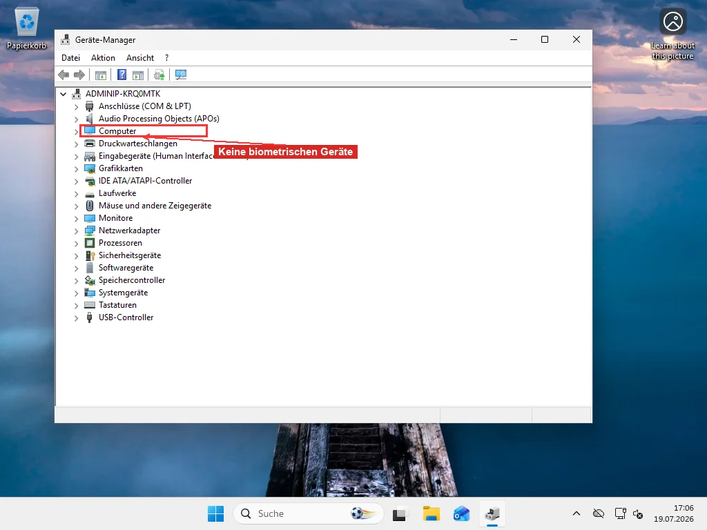This screenshot has height=530, width=707.
Task: Select the USB-Controller label
Action: click(x=126, y=317)
